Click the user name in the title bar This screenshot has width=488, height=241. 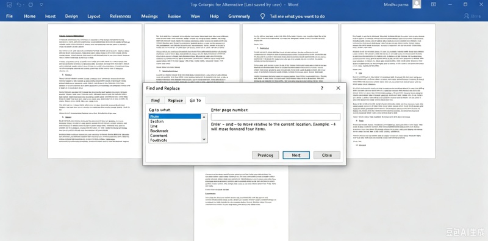click(395, 5)
